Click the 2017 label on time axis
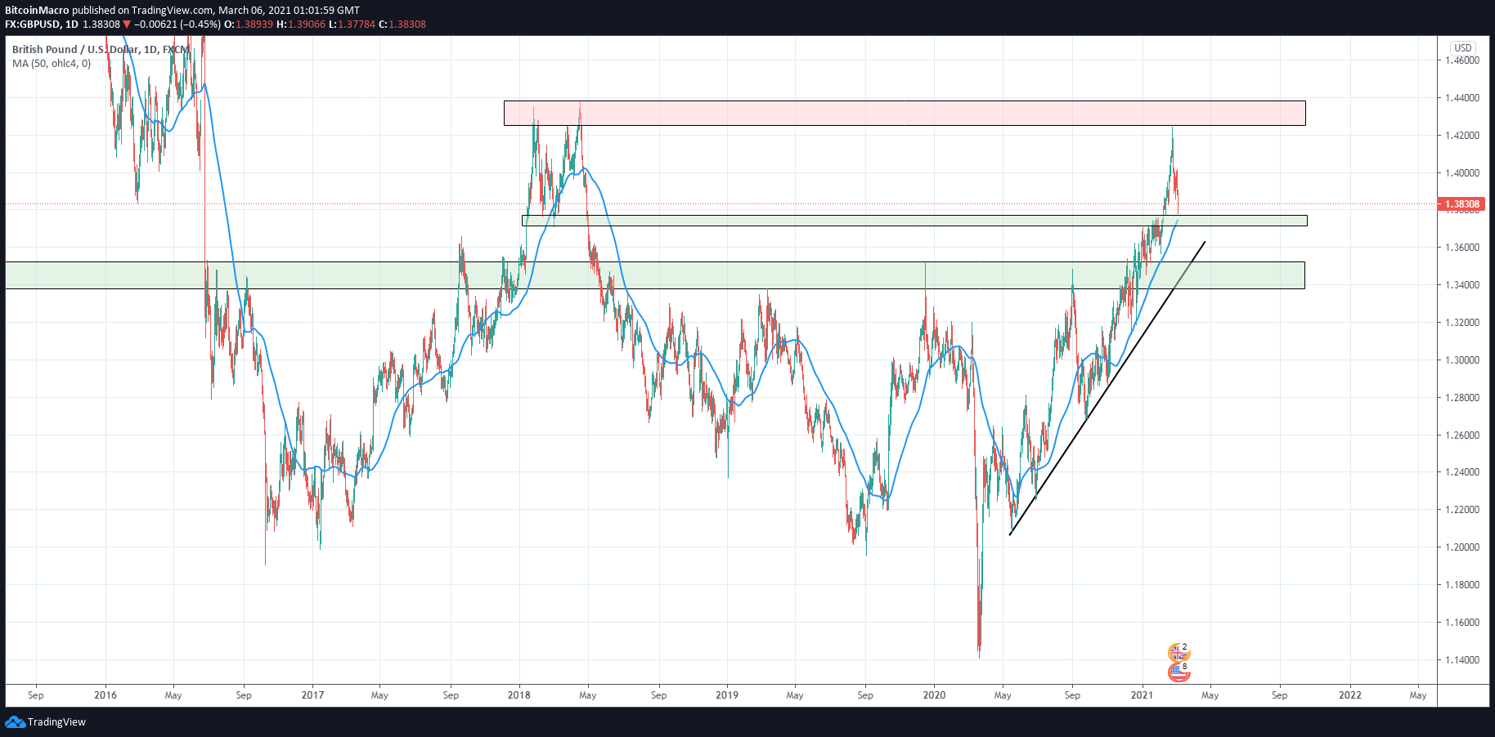The width and height of the screenshot is (1495, 737). (x=312, y=695)
